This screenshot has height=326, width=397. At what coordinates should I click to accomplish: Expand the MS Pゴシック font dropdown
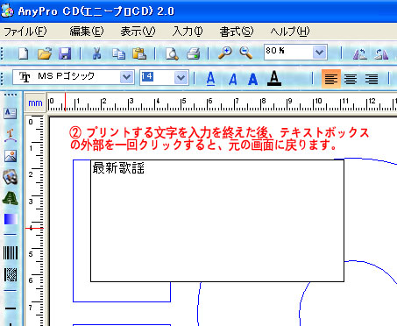[126, 77]
